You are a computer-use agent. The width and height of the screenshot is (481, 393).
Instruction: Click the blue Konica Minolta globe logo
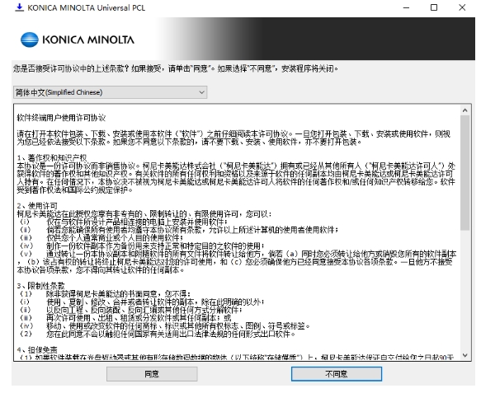point(29,40)
